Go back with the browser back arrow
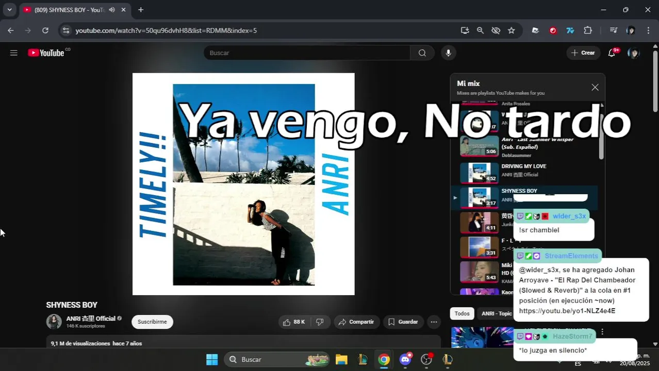 (11, 30)
